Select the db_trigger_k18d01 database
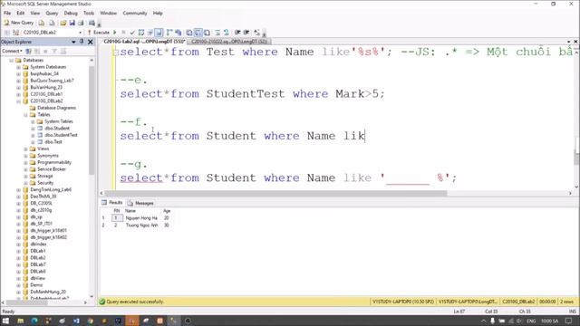This screenshot has height=326, width=580. coord(48,230)
